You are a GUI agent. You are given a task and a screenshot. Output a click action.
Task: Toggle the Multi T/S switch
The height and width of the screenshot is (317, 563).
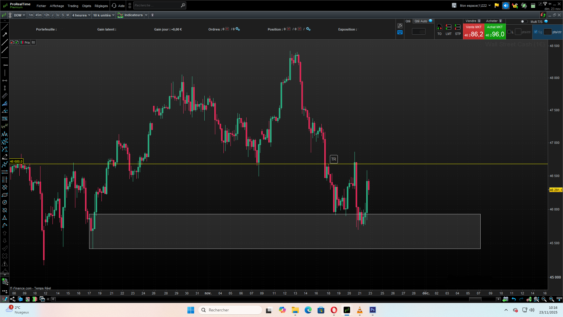[524, 21]
